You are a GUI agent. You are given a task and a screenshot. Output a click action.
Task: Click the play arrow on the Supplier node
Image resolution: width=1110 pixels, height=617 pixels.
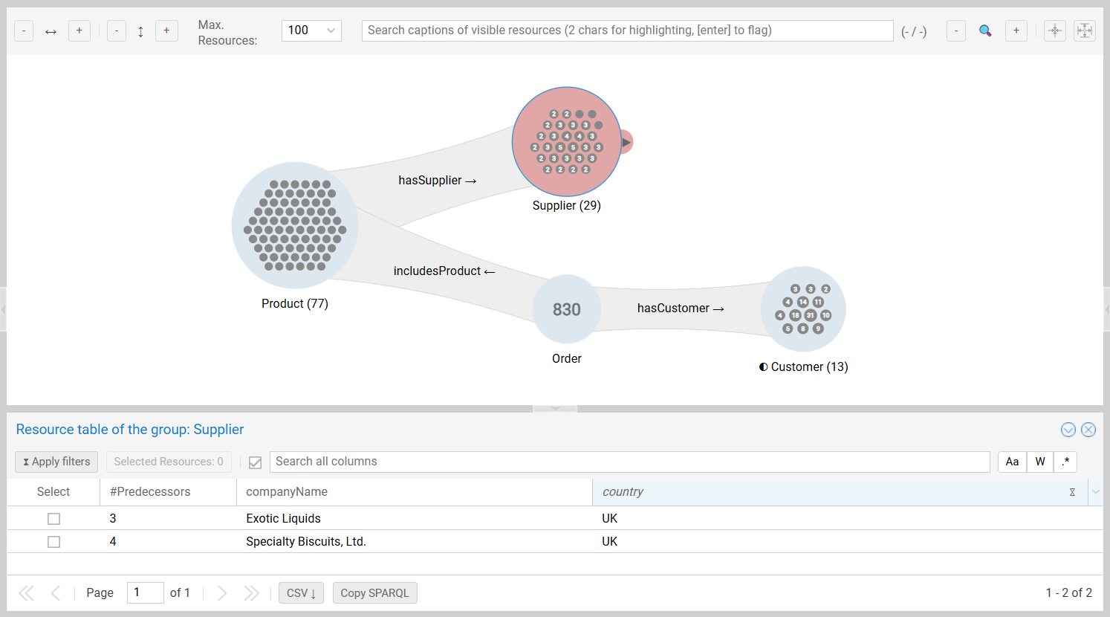click(626, 142)
